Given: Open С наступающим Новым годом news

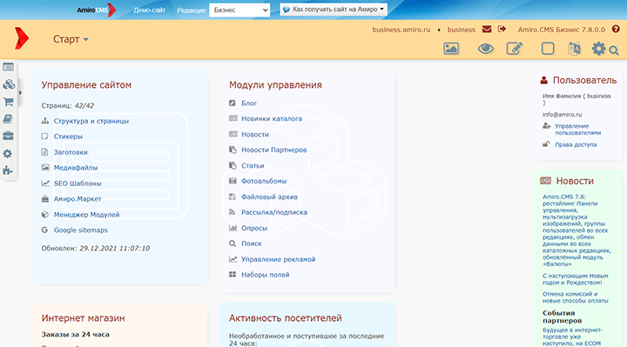Looking at the screenshot, I should [575, 279].
